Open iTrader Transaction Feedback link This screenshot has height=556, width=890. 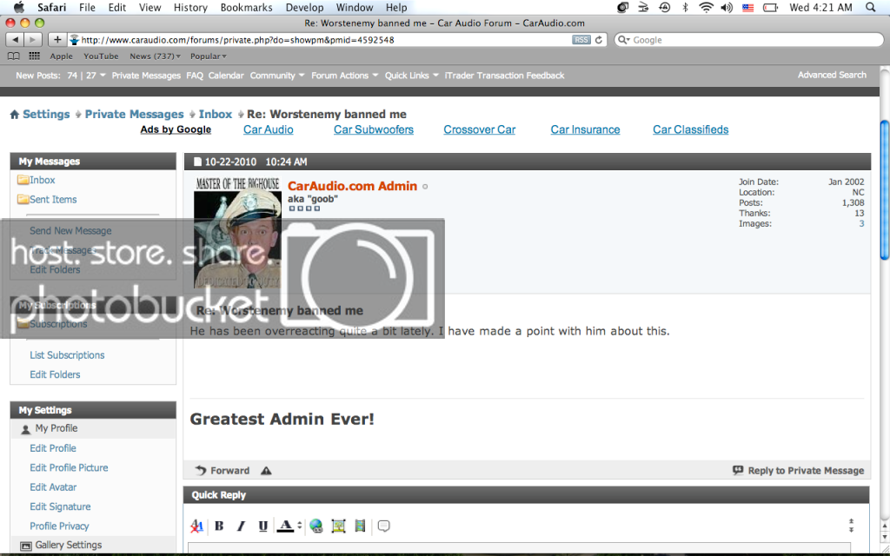pyautogui.click(x=504, y=76)
